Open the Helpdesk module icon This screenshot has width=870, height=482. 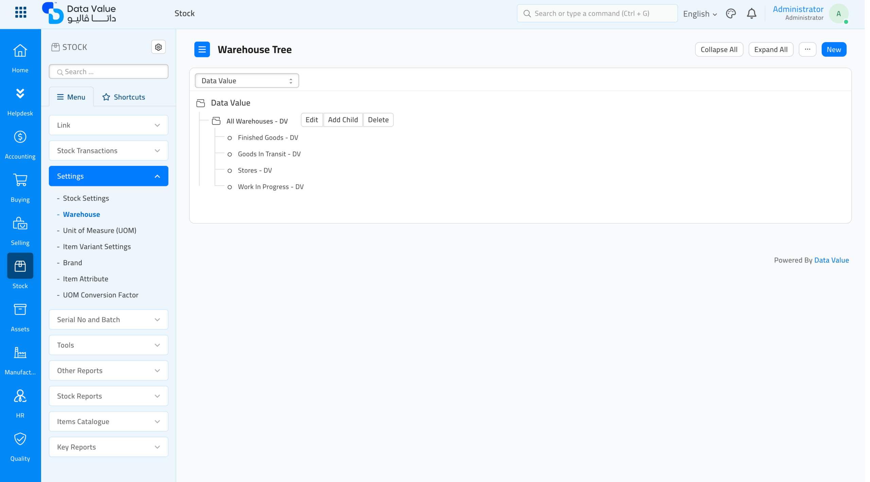tap(20, 93)
